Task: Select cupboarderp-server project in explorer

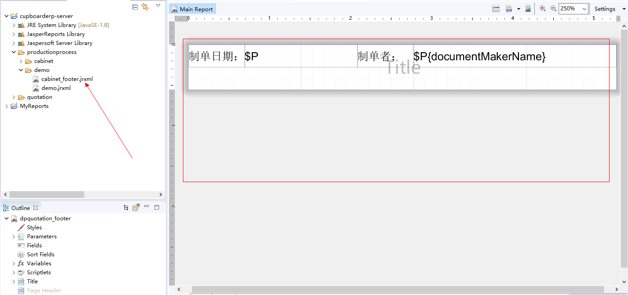Action: pos(46,16)
